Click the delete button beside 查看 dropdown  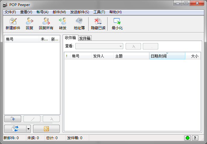coord(133,46)
